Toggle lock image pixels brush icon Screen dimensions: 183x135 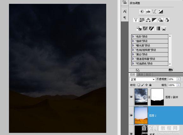tap(143, 85)
